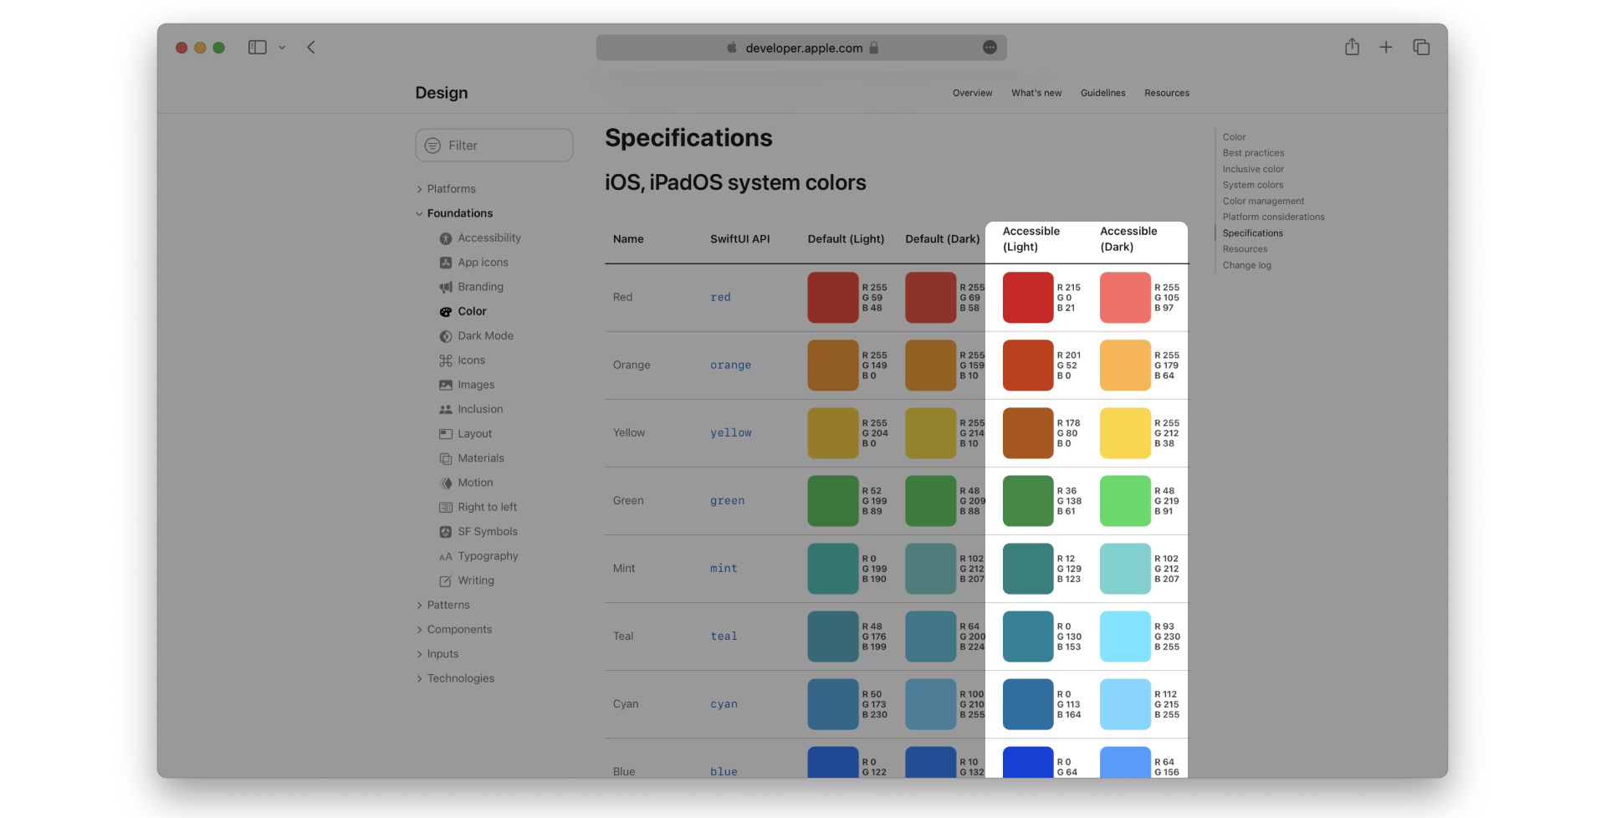Click the 'iOS, iPadOS system colors' heading

(735, 183)
